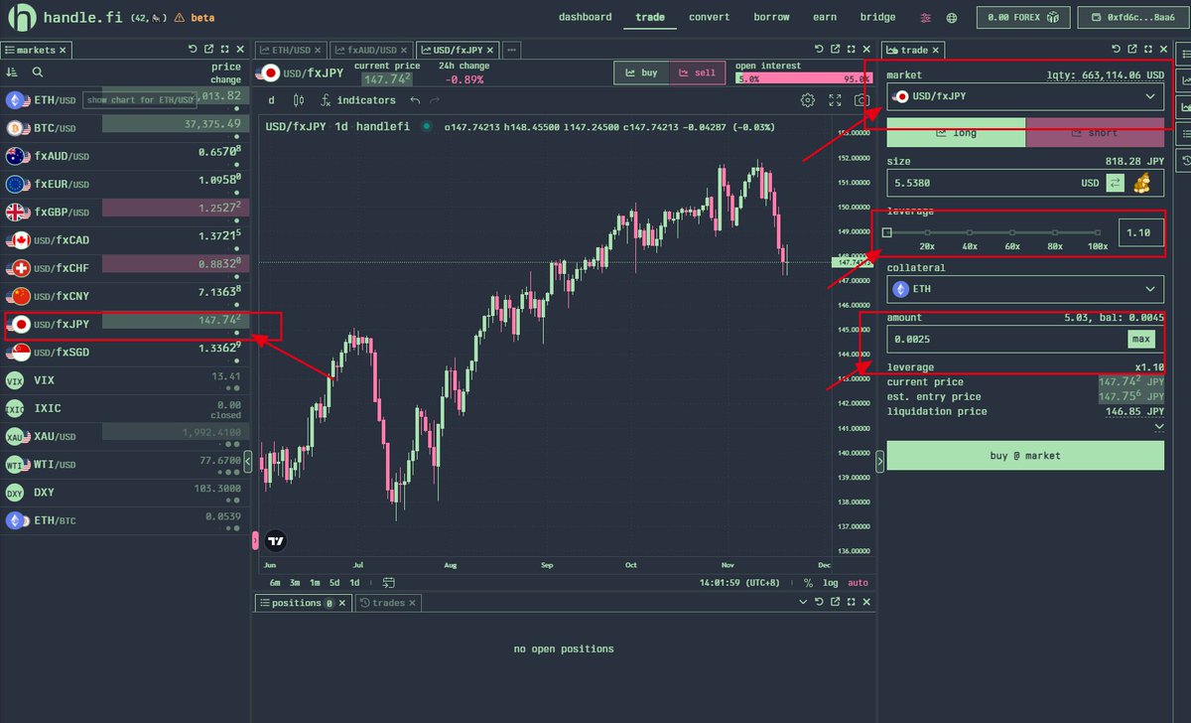
Task: Pop out the chart panel
Action: [836, 49]
